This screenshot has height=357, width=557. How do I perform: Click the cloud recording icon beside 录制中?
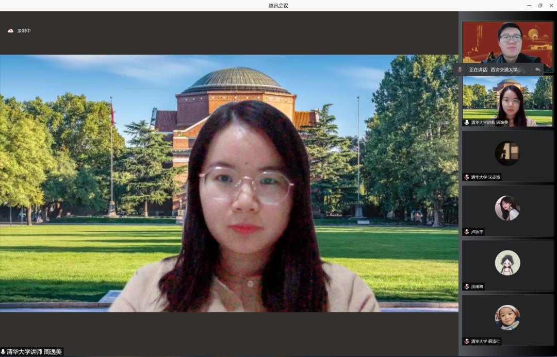click(10, 31)
